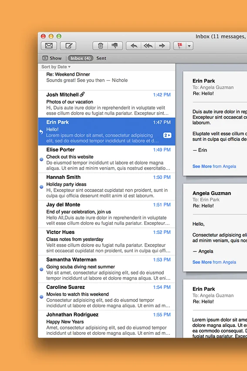Screen dimensions: 247x371
Task: Compose a new message with the pencil icon
Action: pos(68,46)
